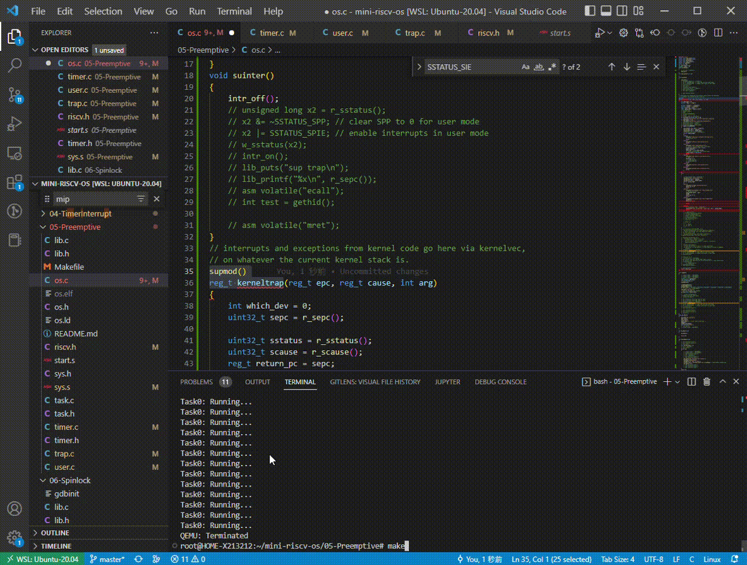Click the SSTATUS_SIE find input field
The width and height of the screenshot is (747, 565).
pyautogui.click(x=471, y=67)
